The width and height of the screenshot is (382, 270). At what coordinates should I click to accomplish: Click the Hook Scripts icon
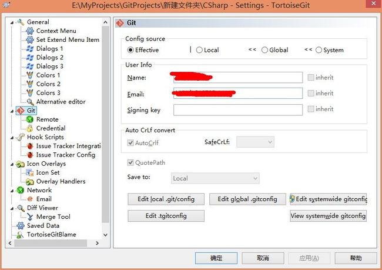click(21, 137)
